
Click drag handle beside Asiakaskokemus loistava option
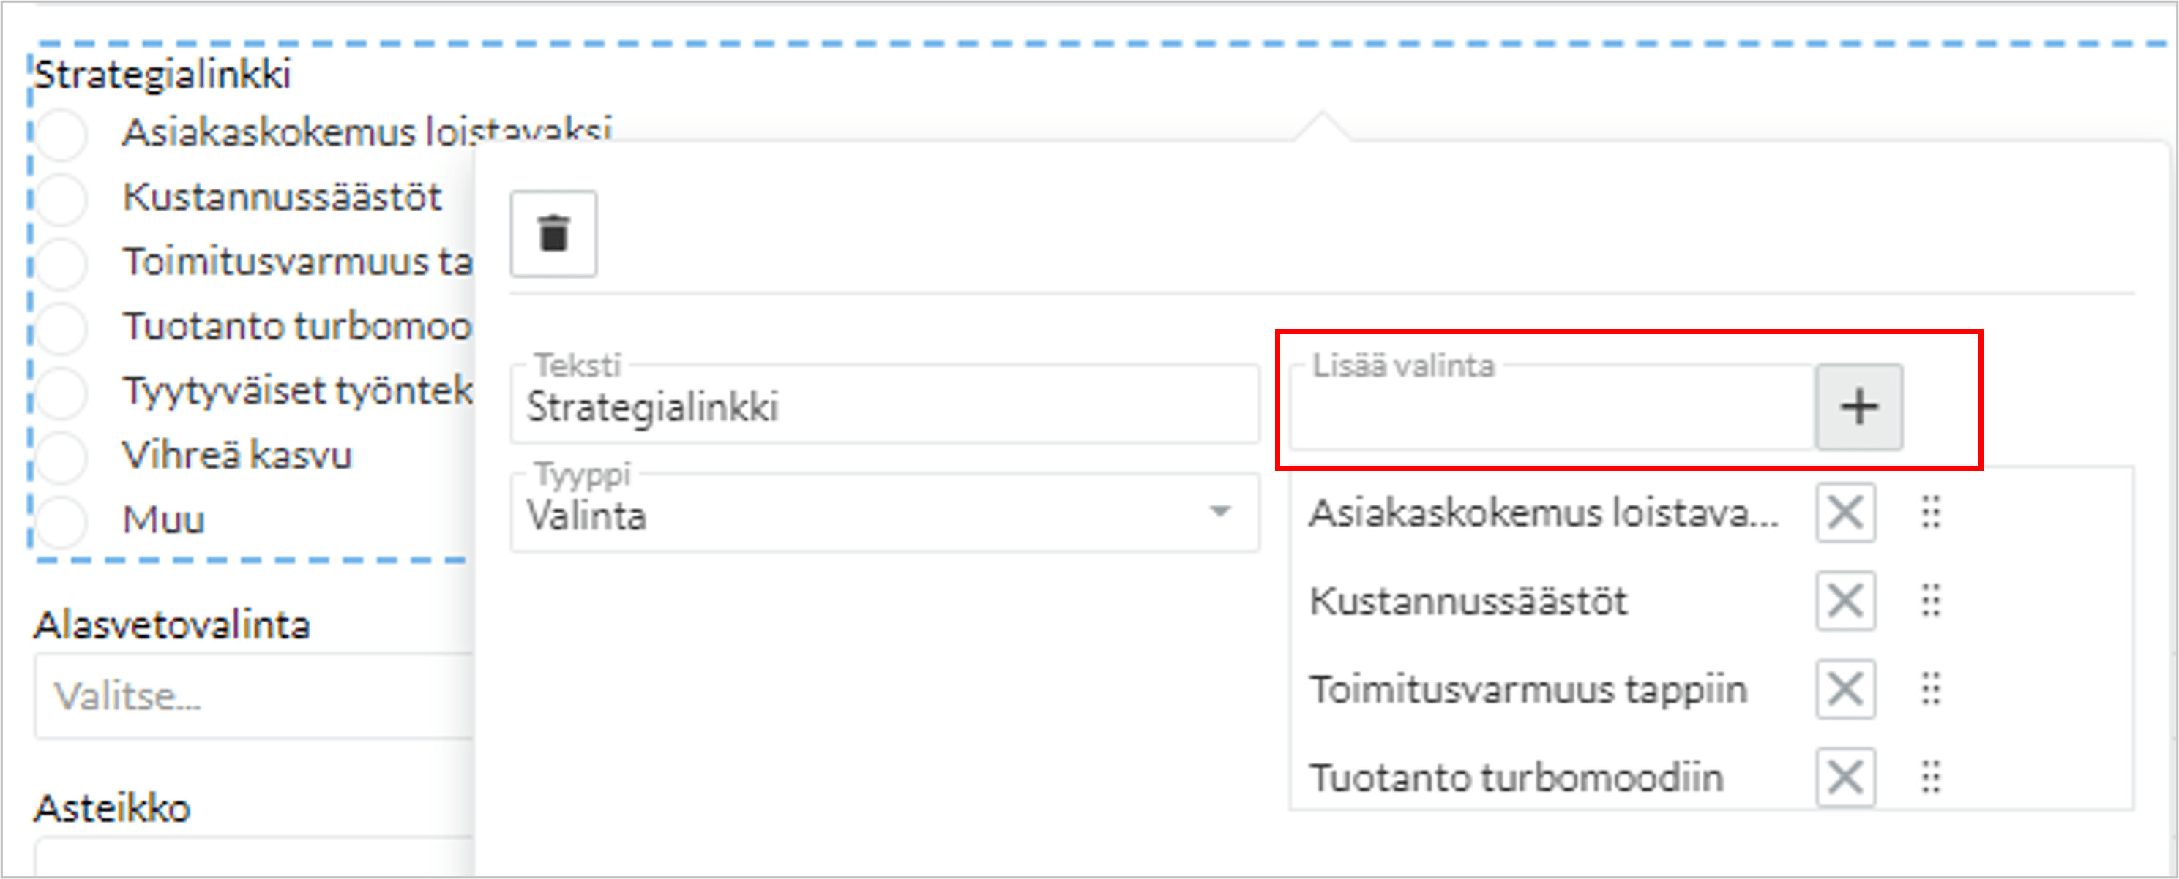1930,512
